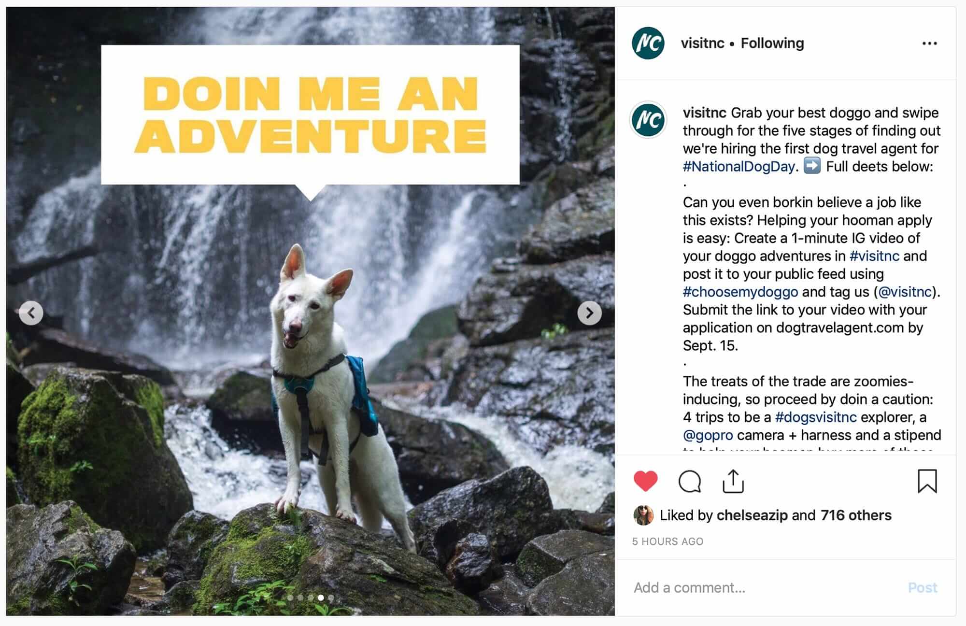This screenshot has height=626, width=966.
Task: Open chelseazip's small profile picture
Action: coord(643,515)
